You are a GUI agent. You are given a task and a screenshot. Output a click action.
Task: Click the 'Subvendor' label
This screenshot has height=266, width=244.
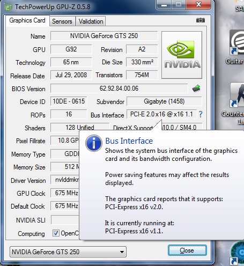(x=110, y=102)
